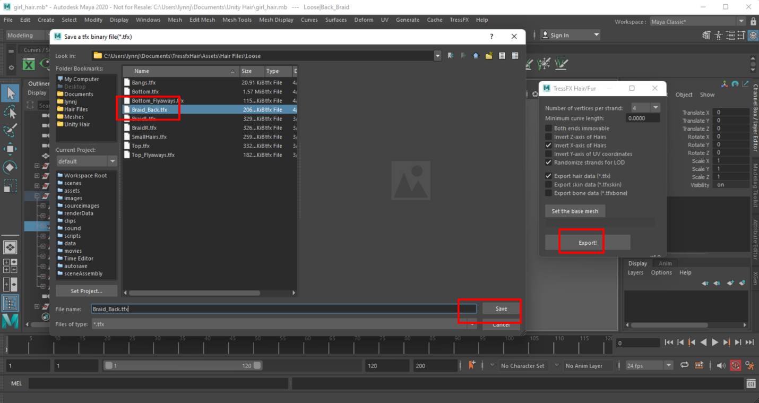
Task: Open the Number of vertices per strand dropdown
Action: [x=655, y=107]
